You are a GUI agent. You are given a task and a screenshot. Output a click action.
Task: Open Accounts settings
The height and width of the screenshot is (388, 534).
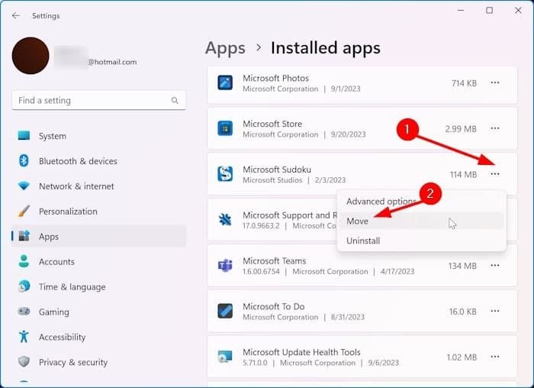[x=98, y=261]
